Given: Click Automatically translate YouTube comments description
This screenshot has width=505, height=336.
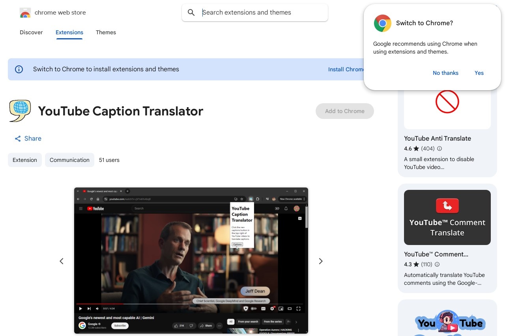Looking at the screenshot, I should [x=444, y=279].
